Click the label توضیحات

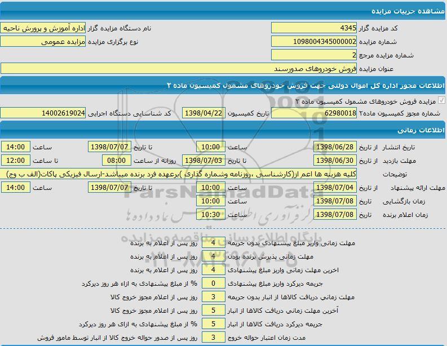pyautogui.click(x=395, y=174)
